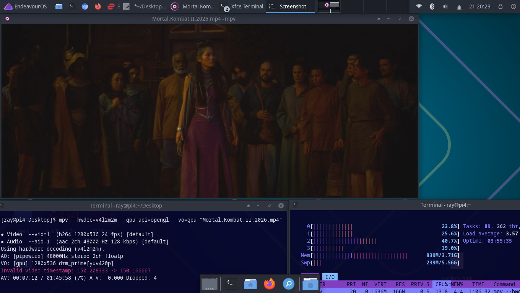Viewport: 520px width, 293px height.
Task: Launch file manager from top panel
Action: click(59, 6)
